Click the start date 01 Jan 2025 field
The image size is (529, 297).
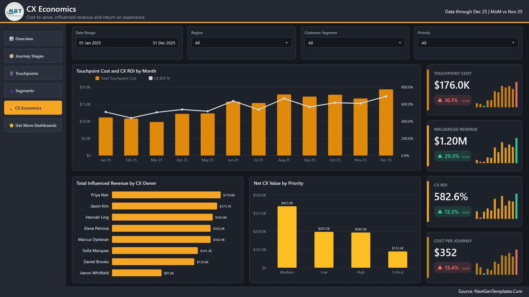point(90,43)
